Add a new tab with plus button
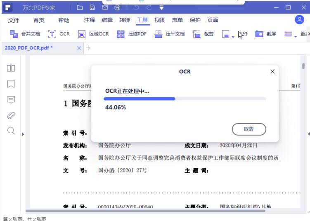This screenshot has width=310, height=221. (x=88, y=48)
